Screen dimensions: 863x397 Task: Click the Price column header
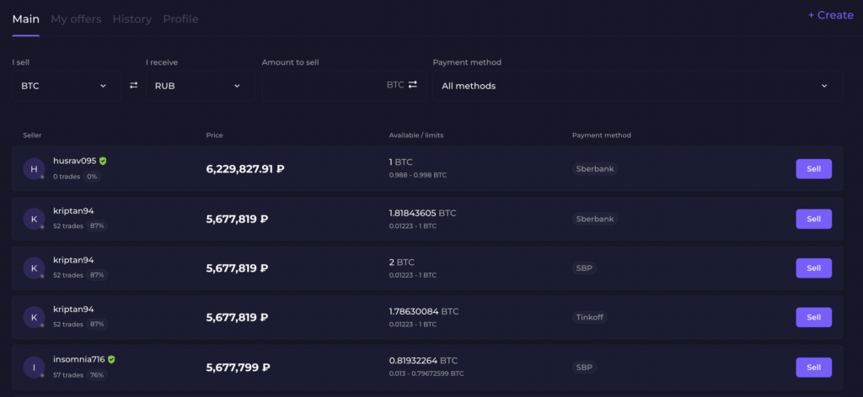[x=214, y=135]
